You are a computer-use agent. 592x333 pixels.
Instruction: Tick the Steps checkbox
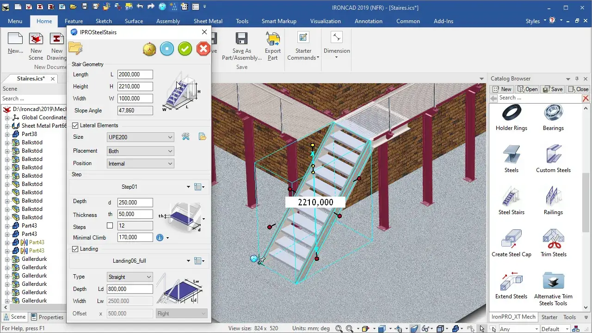(110, 226)
